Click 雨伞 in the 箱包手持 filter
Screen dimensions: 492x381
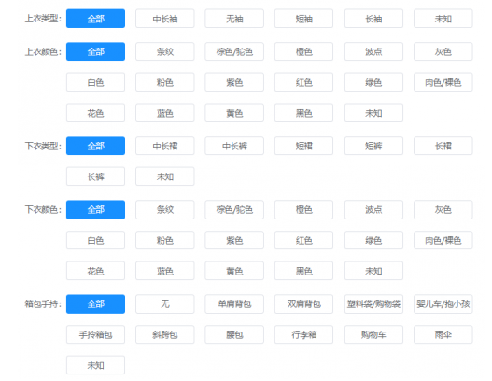click(x=443, y=334)
